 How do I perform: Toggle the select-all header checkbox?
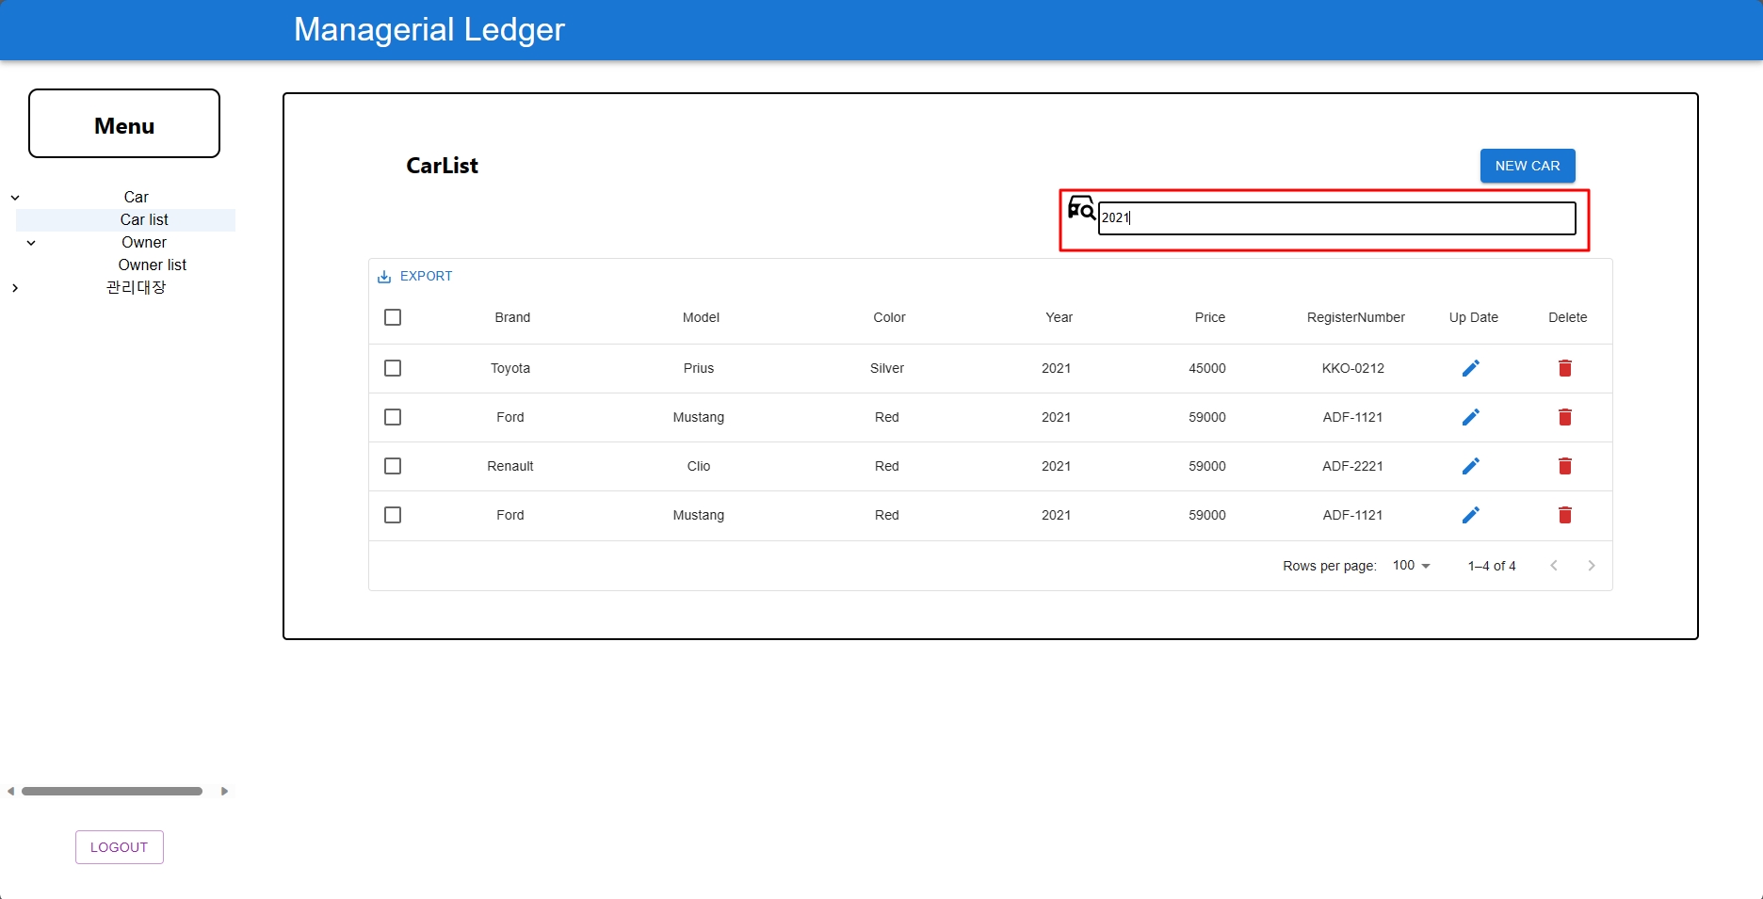pyautogui.click(x=393, y=317)
